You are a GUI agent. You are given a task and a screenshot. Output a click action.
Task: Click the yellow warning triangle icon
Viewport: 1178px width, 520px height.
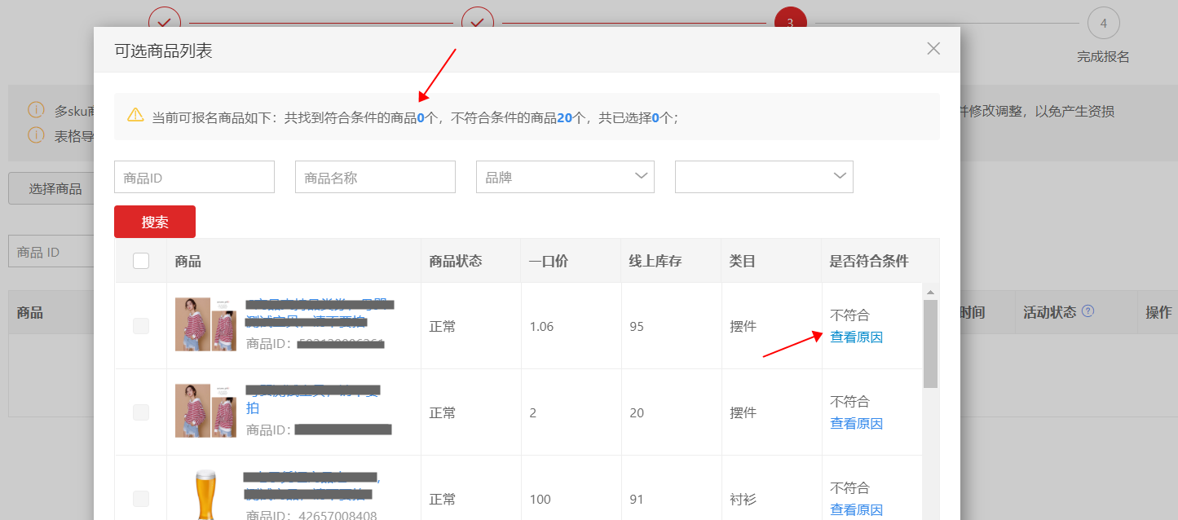click(x=135, y=116)
